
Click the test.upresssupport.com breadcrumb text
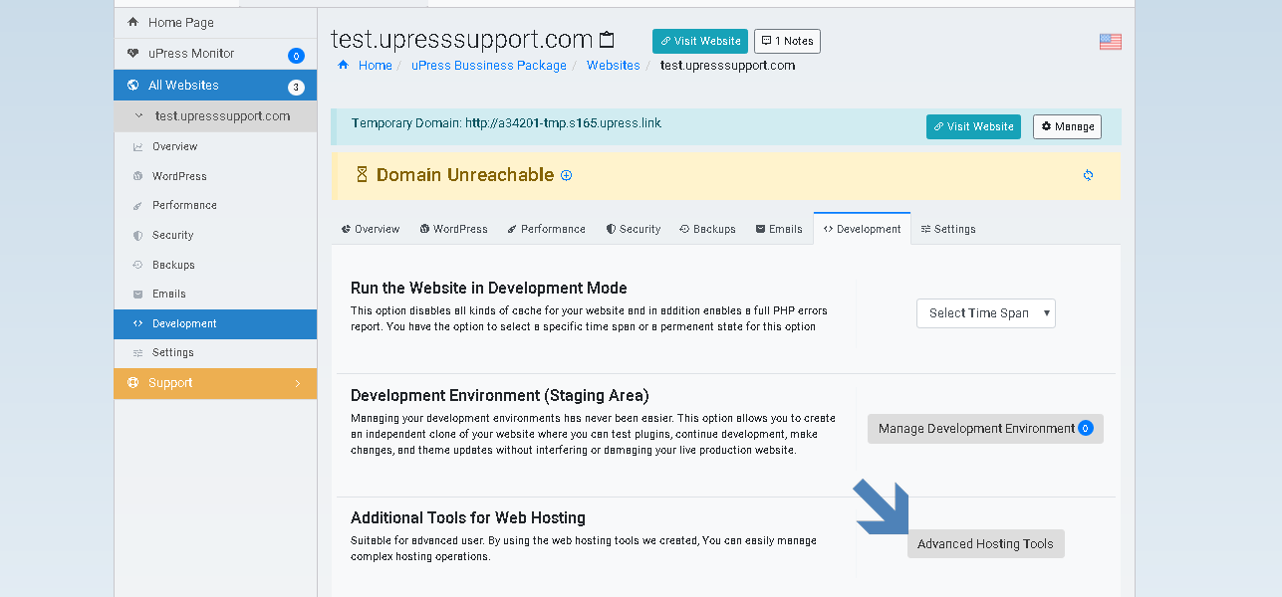[727, 66]
